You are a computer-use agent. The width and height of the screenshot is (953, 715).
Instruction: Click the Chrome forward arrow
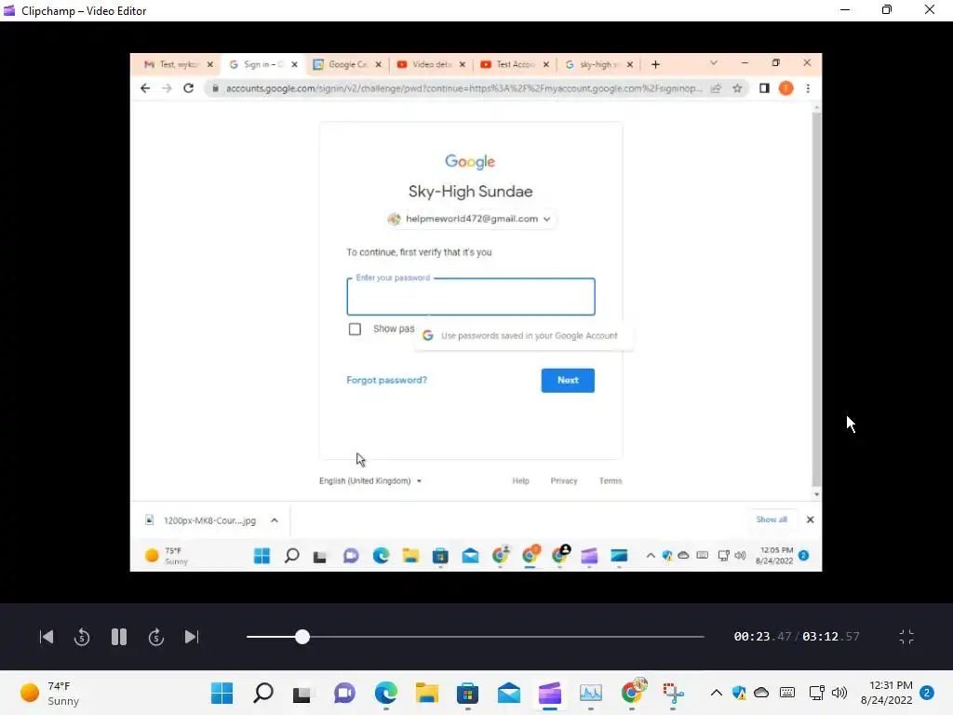167,88
